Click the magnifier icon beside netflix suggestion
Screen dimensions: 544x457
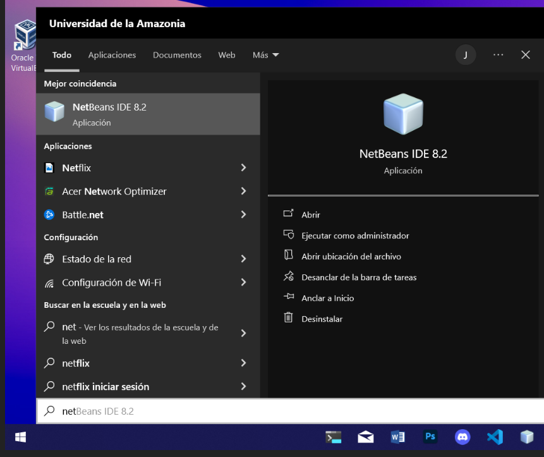click(x=49, y=363)
